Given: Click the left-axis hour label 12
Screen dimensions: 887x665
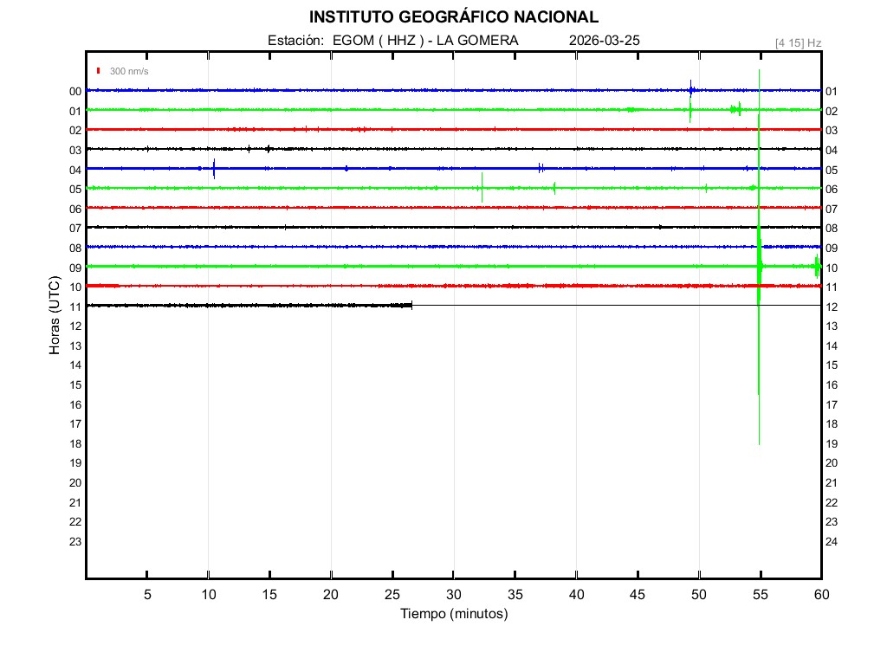Looking at the screenshot, I should coord(75,326).
